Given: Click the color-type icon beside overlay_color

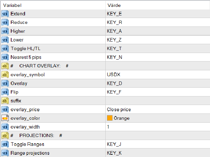Looking at the screenshot, I should tap(5, 118).
